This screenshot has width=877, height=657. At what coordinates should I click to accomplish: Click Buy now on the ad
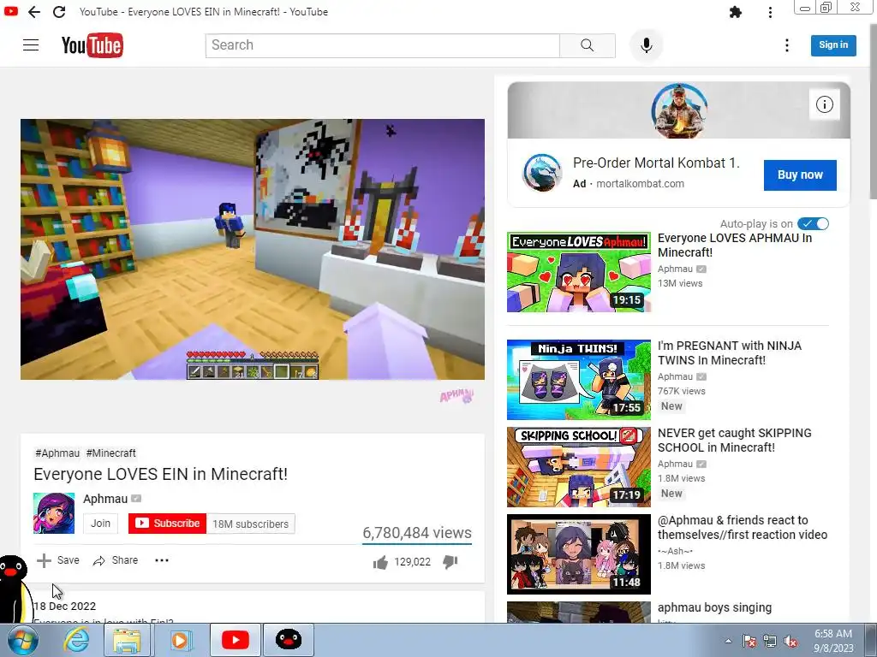(800, 175)
